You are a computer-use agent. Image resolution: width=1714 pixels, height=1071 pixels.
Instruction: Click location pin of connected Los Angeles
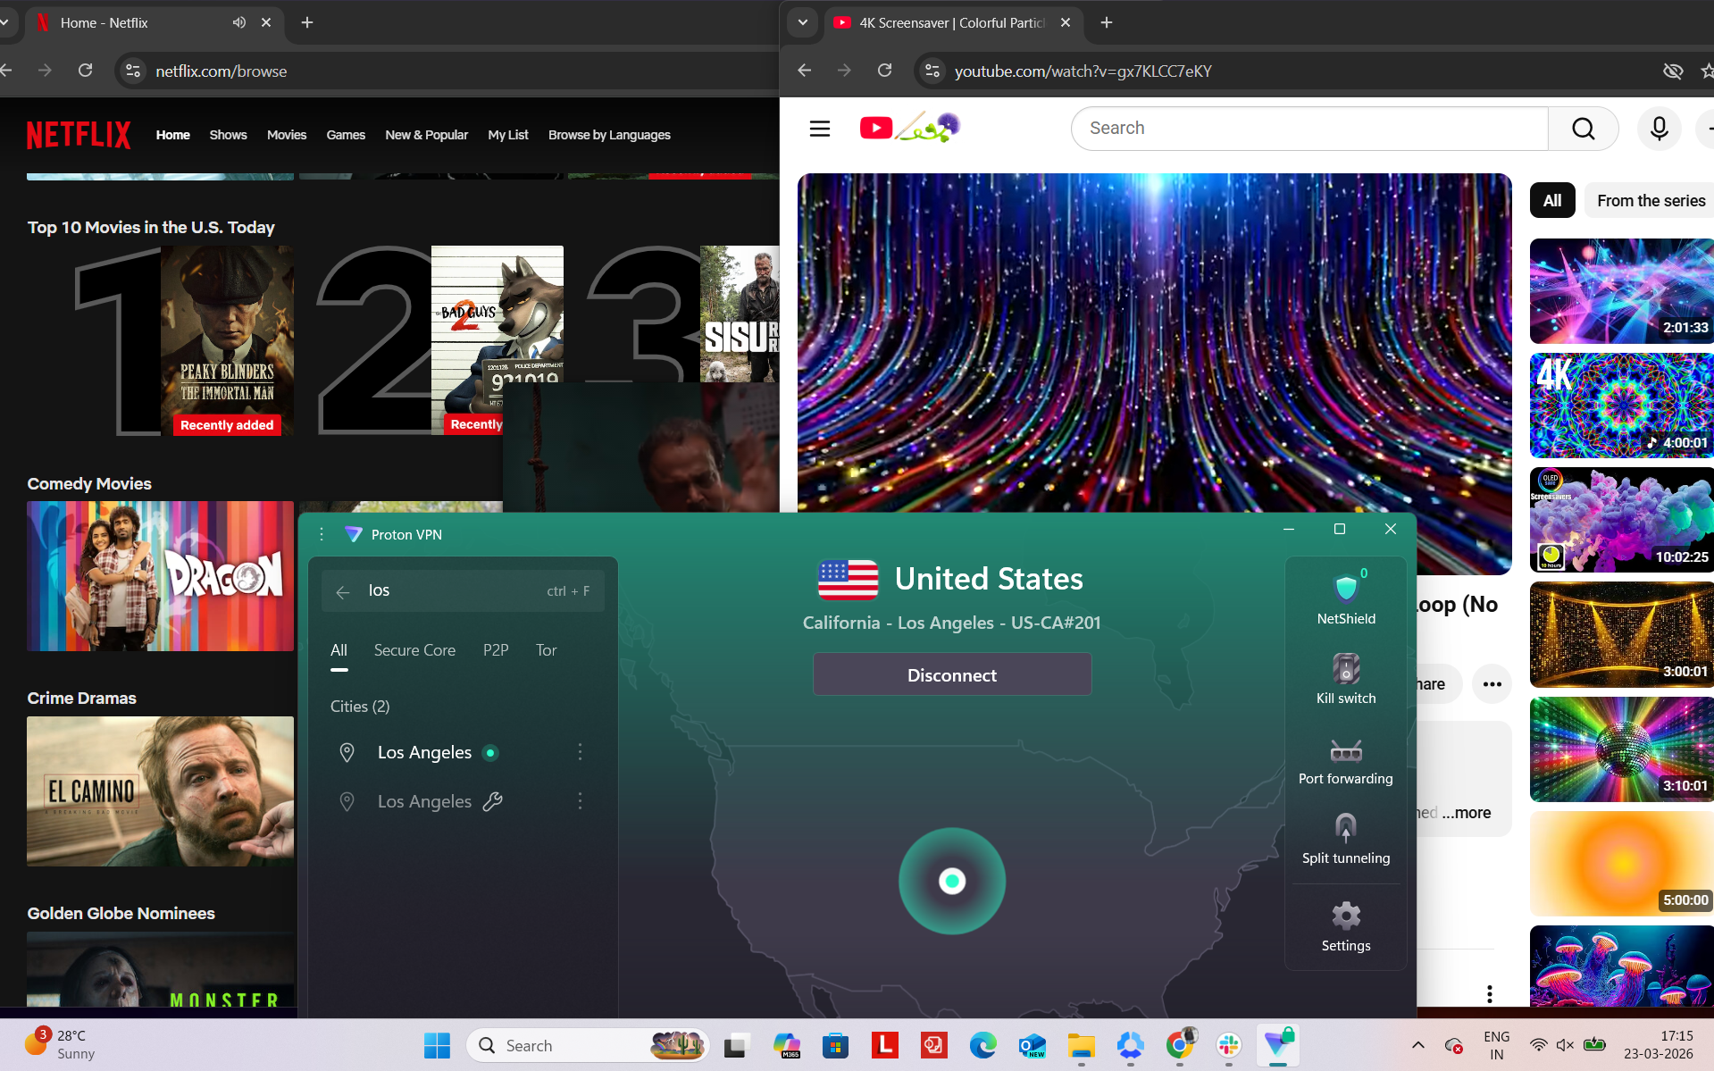pyautogui.click(x=347, y=752)
